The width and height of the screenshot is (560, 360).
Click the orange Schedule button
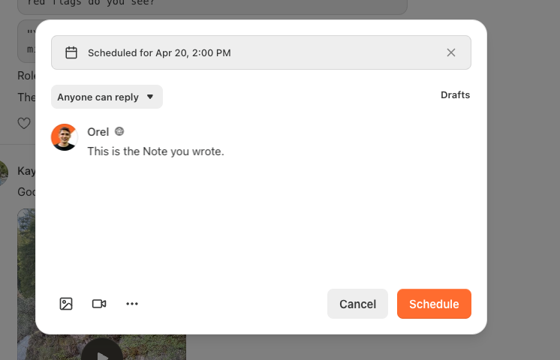[434, 304]
